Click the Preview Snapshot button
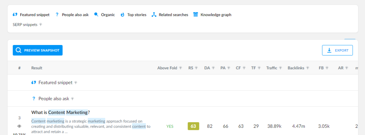The image size is (365, 135). click(38, 50)
